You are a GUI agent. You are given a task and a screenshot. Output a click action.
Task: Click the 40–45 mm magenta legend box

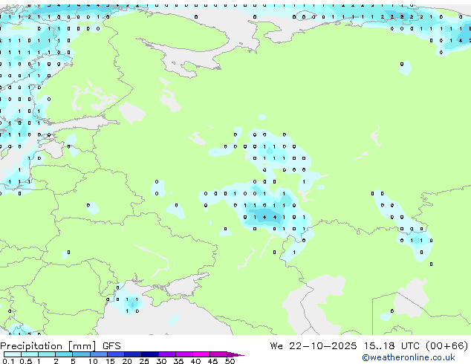(x=201, y=354)
